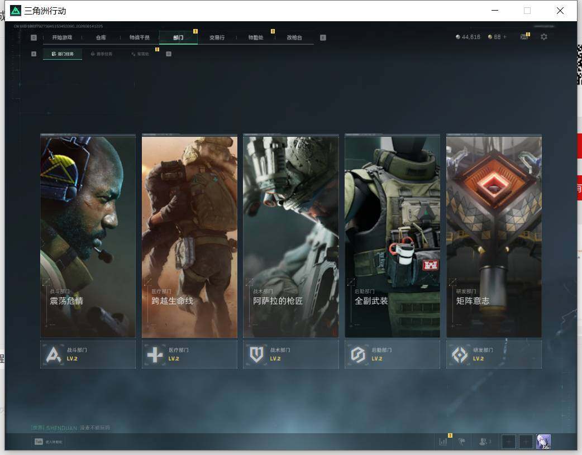
Task: Click the second empty squad slot plus
Action: click(x=526, y=442)
